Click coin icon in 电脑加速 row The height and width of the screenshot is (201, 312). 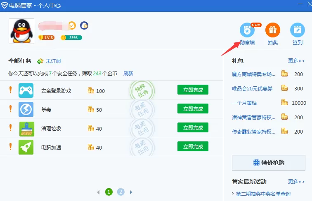(91, 147)
